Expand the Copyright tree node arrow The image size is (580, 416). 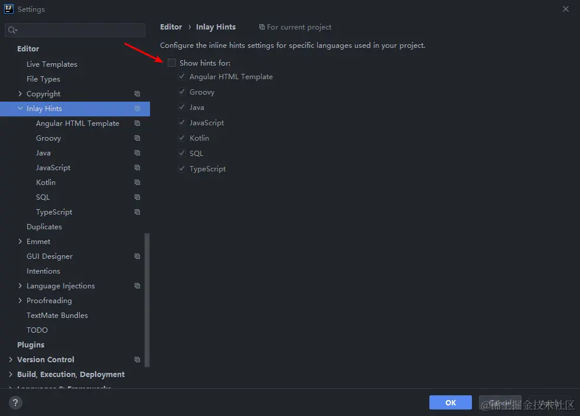[20, 94]
